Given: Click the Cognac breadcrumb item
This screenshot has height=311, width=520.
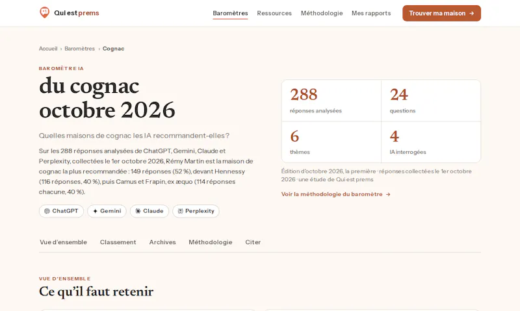Looking at the screenshot, I should tap(113, 49).
